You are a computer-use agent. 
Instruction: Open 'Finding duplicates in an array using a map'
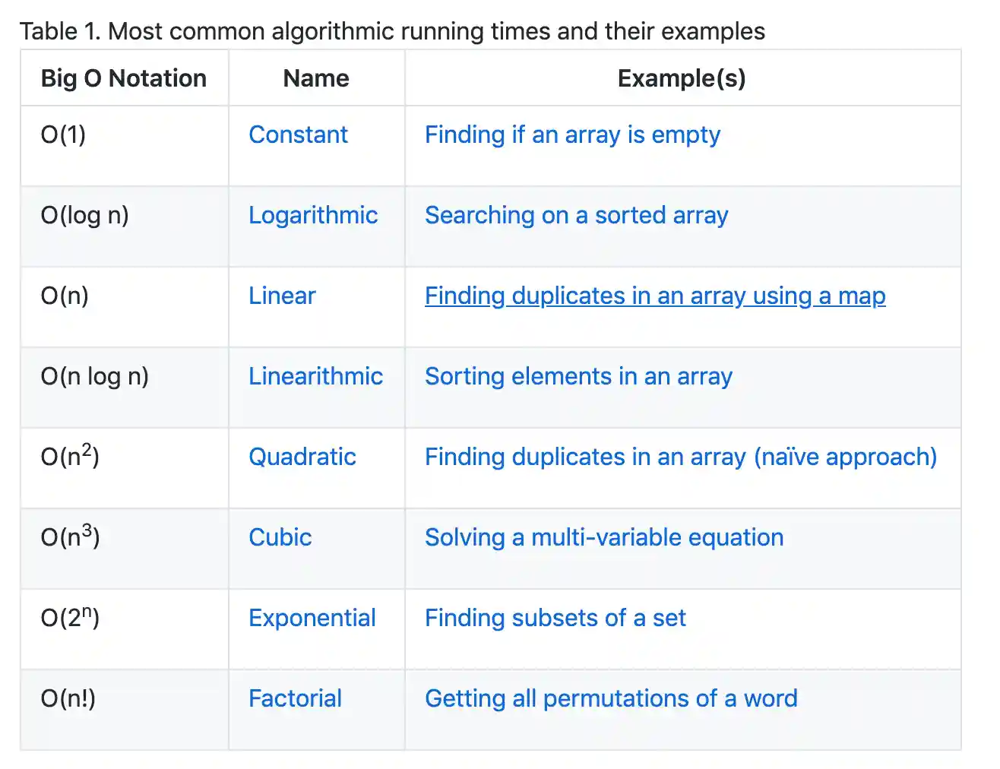coord(655,296)
